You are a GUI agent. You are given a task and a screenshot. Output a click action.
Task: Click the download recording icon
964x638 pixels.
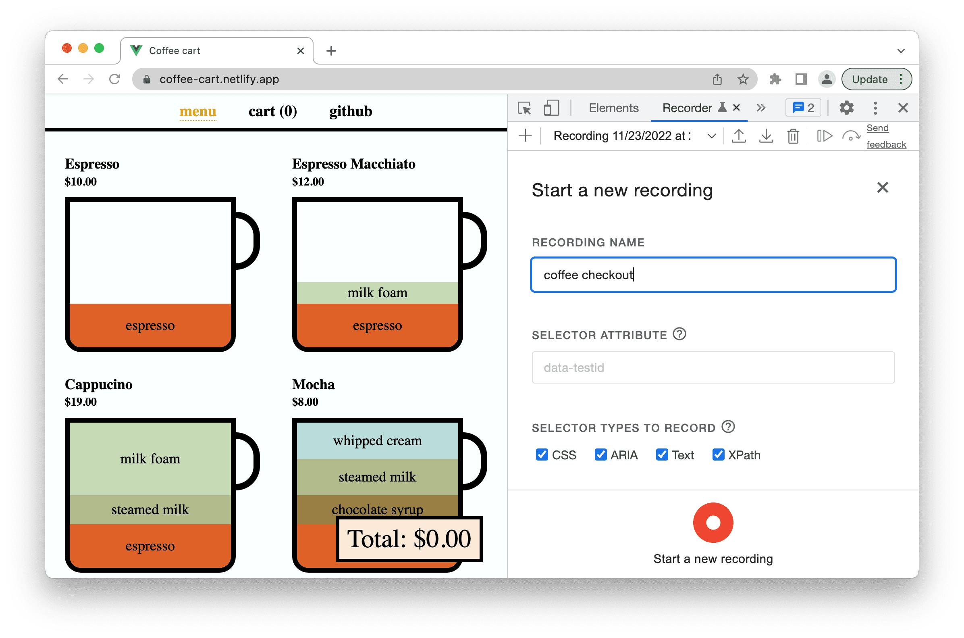coord(764,137)
